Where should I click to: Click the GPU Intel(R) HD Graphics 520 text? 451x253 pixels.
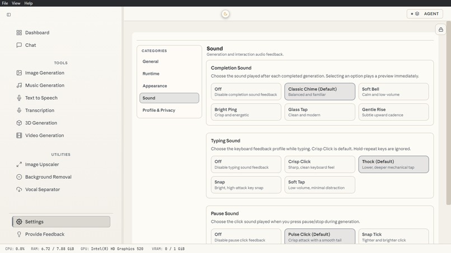[112, 249]
